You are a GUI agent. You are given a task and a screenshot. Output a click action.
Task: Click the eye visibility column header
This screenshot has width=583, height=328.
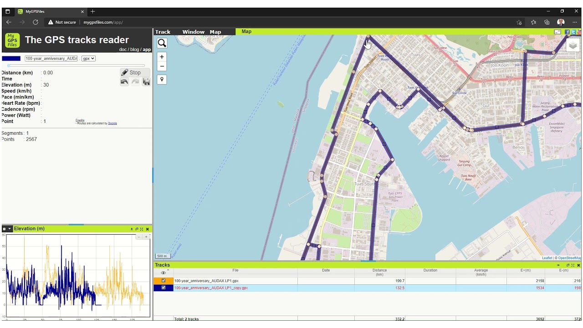click(163, 273)
